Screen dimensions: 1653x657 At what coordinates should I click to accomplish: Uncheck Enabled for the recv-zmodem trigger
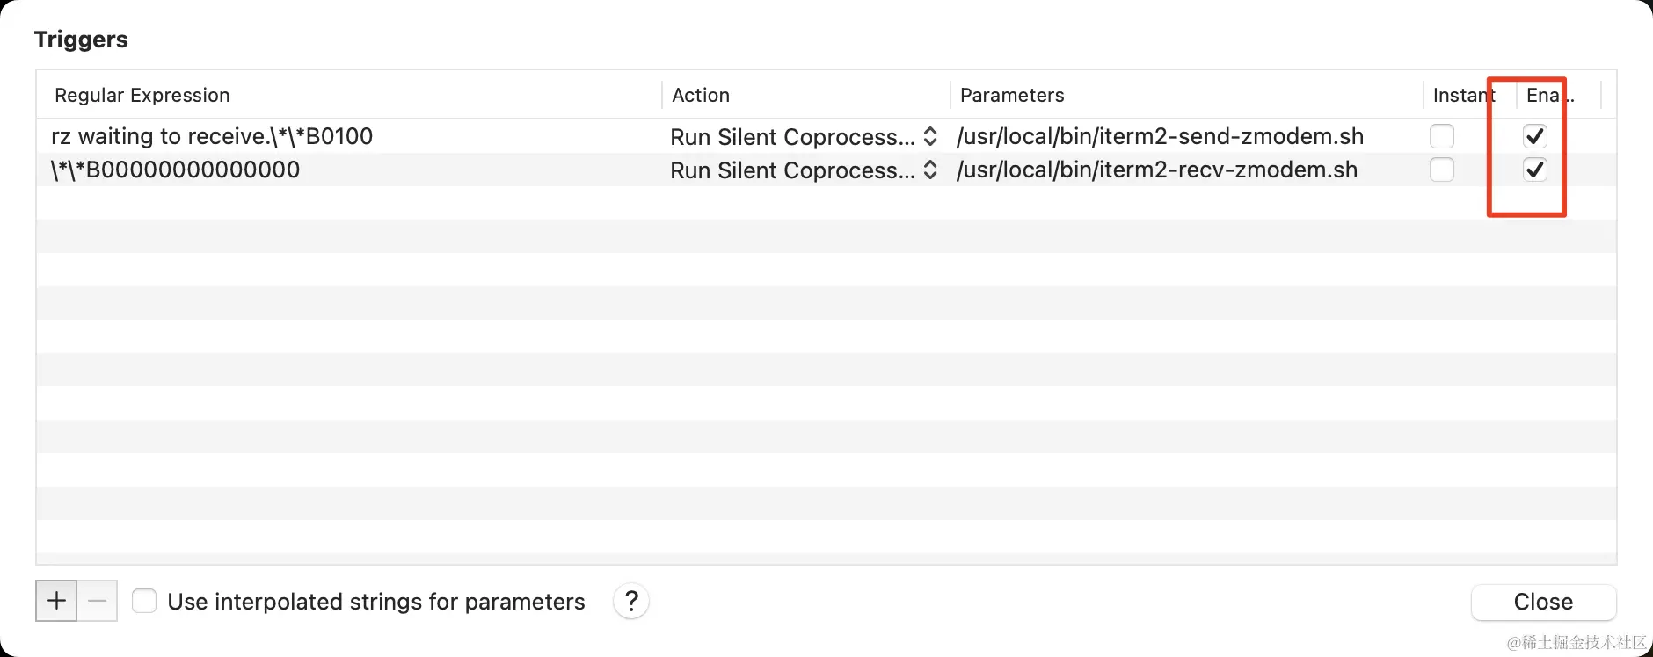(x=1534, y=170)
